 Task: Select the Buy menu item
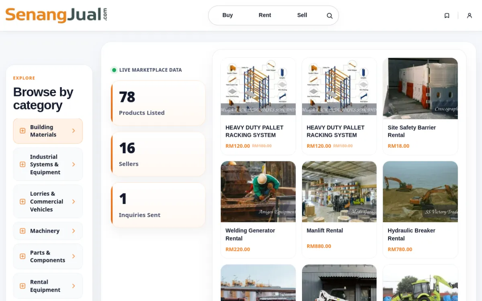(x=228, y=15)
